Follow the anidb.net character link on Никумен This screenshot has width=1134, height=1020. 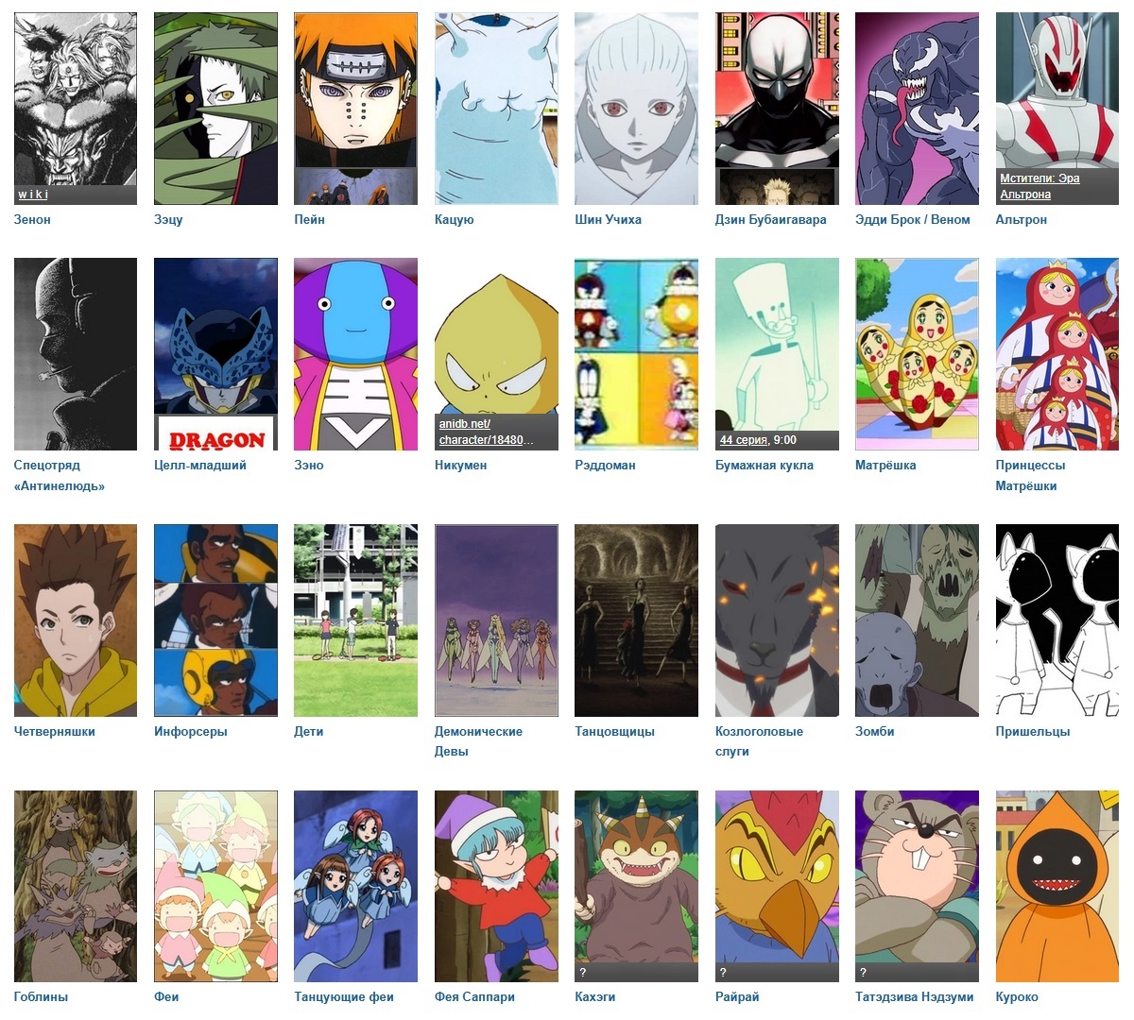click(486, 432)
